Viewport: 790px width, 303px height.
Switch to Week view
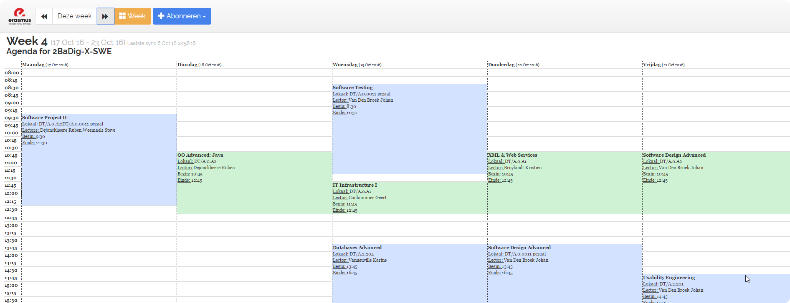tap(133, 16)
